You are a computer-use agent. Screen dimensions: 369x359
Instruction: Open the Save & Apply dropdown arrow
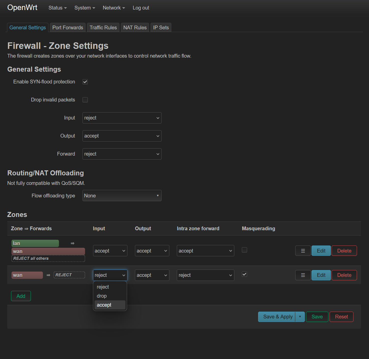point(300,317)
